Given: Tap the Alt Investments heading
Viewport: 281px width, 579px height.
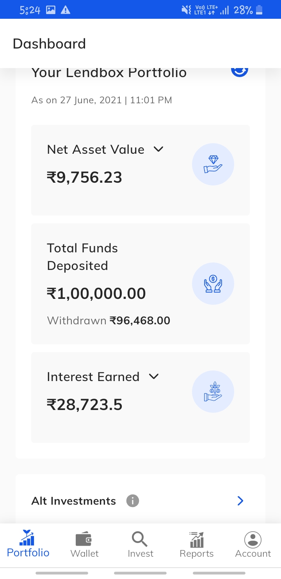Looking at the screenshot, I should [73, 501].
